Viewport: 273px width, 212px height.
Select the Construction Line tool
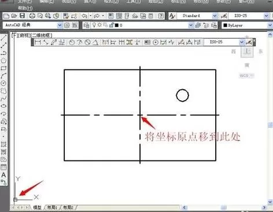(3, 45)
